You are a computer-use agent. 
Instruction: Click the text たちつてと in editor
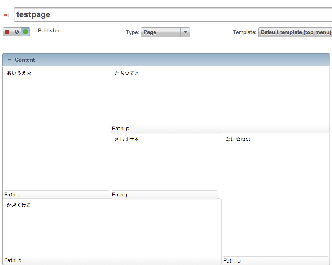tap(126, 73)
